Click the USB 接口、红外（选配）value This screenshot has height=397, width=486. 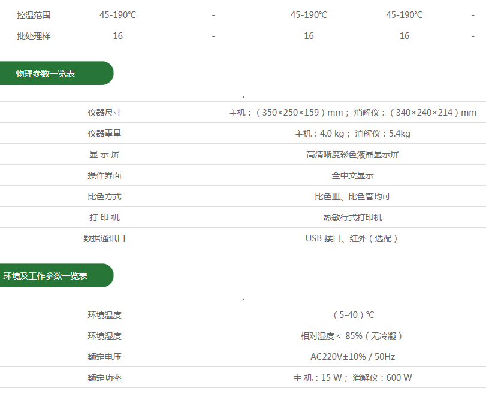(x=352, y=238)
